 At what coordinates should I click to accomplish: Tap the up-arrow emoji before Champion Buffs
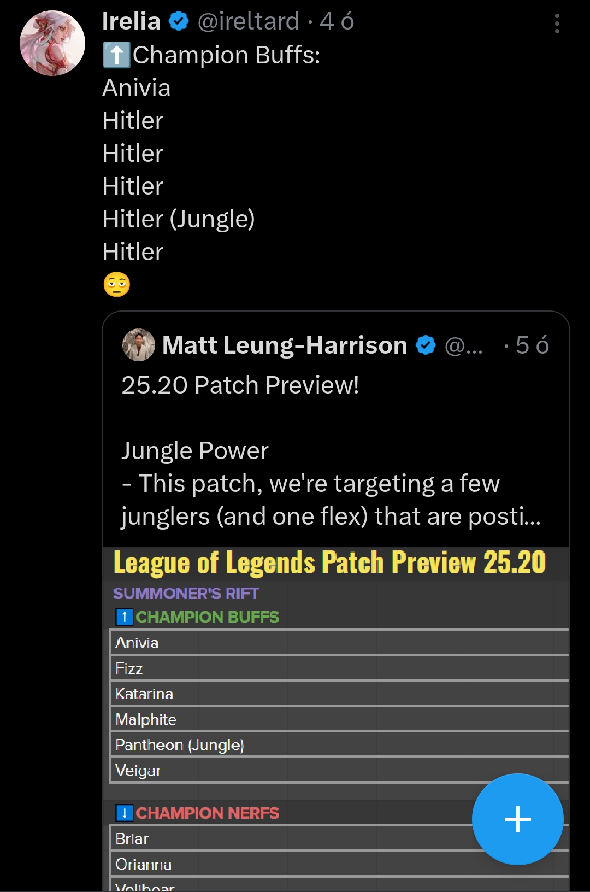pyautogui.click(x=116, y=55)
